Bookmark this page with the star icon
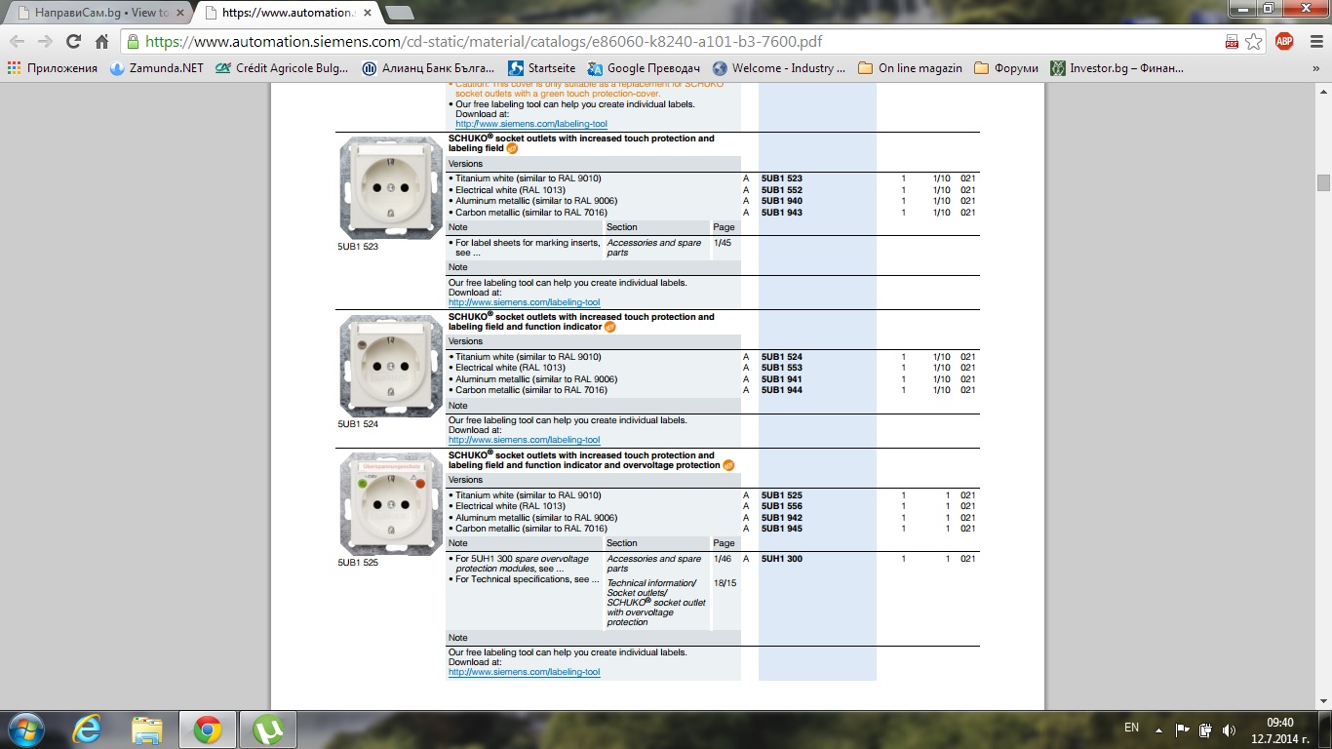This screenshot has width=1332, height=749. click(x=1253, y=41)
